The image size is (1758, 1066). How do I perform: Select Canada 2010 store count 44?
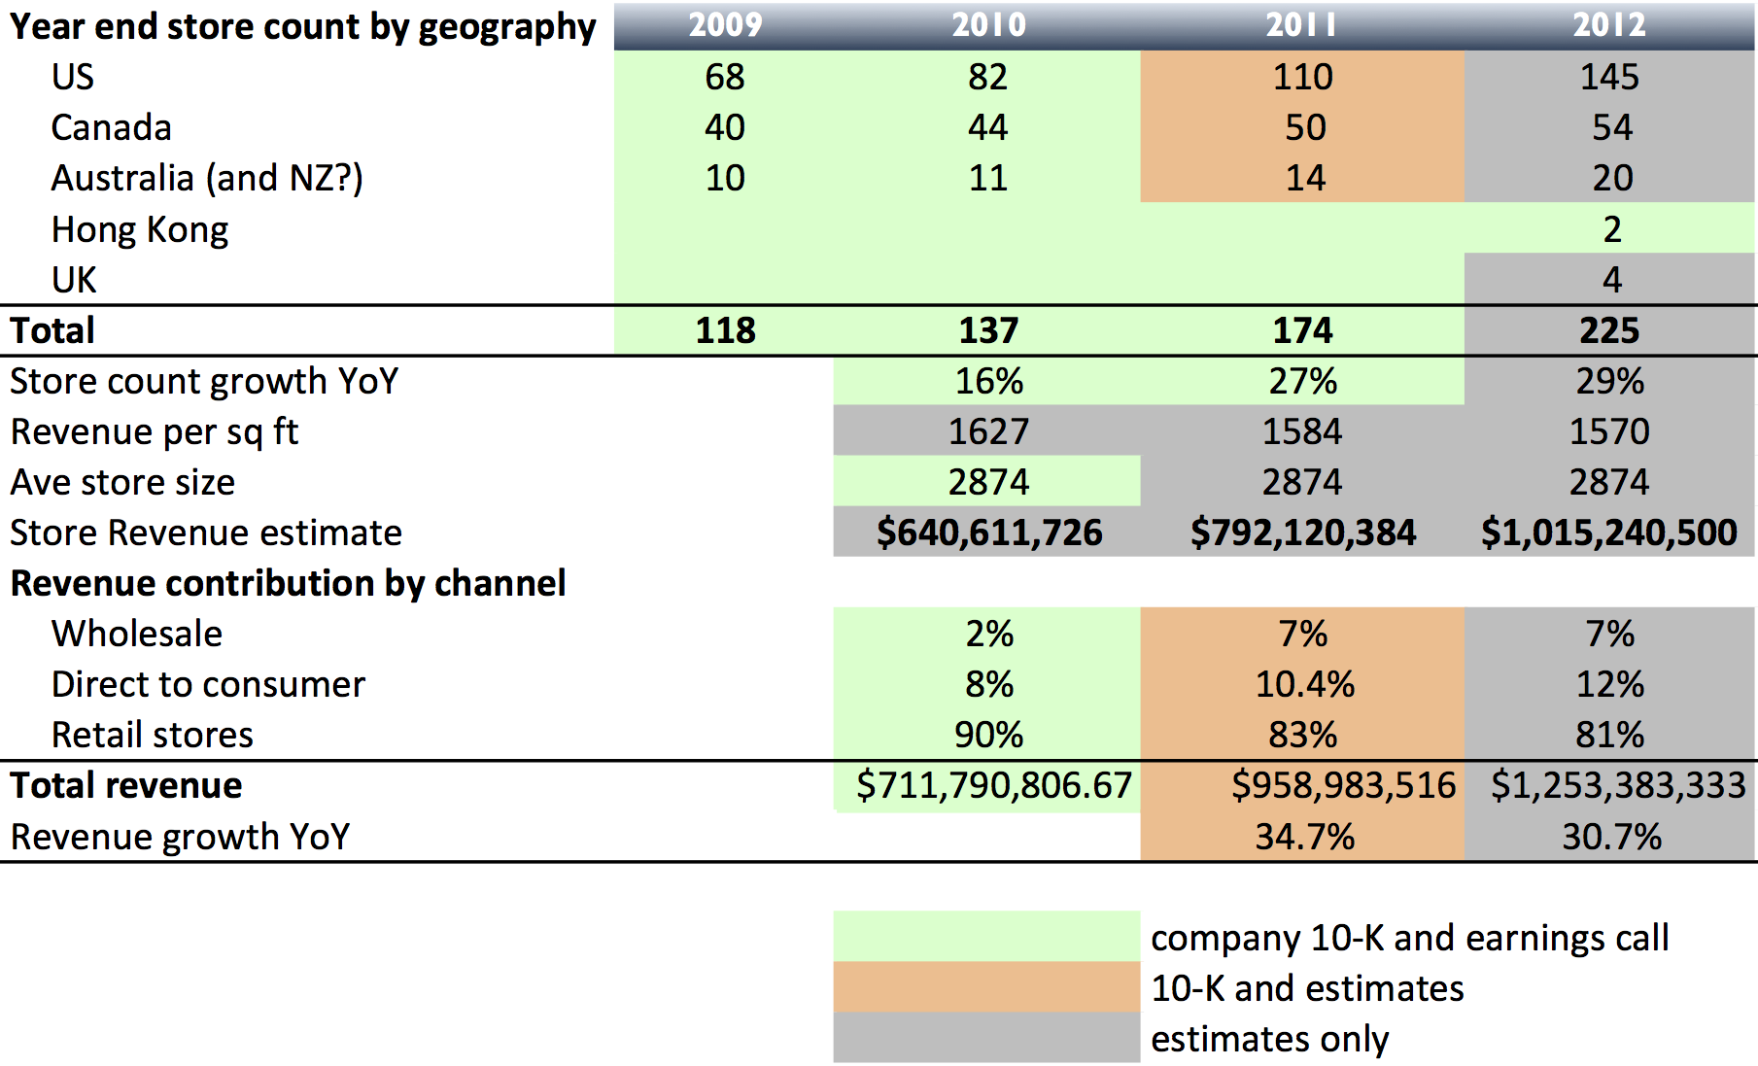pos(988,127)
